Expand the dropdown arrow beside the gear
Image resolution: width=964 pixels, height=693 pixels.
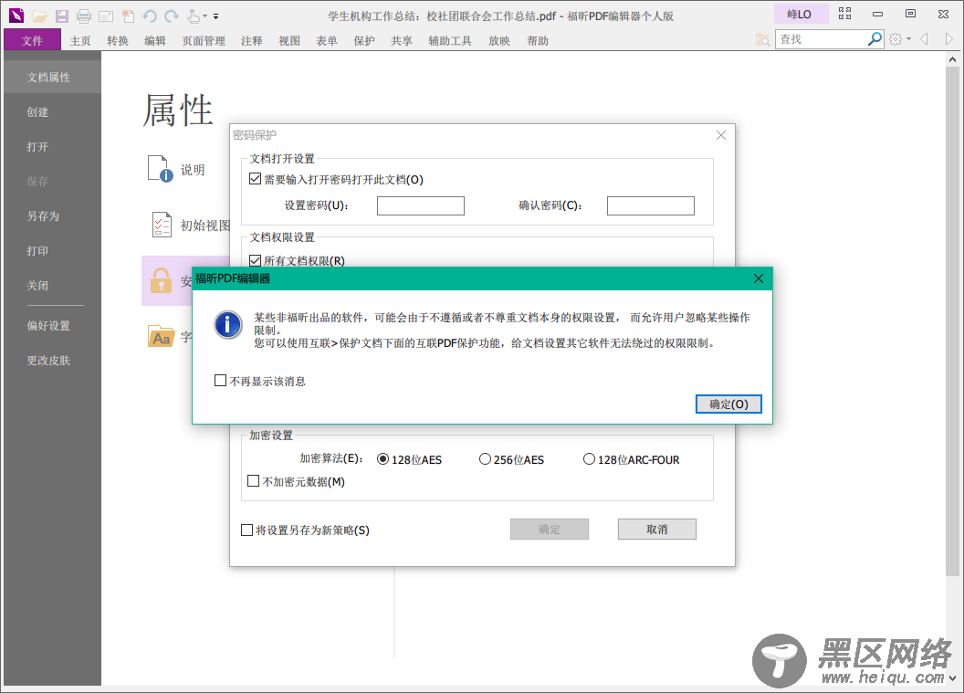point(908,38)
